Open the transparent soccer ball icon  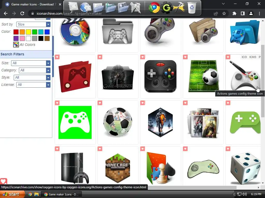[x=118, y=122]
